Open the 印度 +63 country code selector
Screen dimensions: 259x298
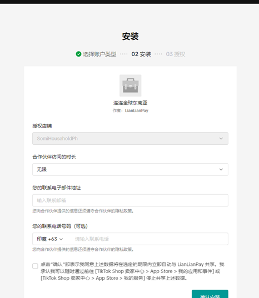(x=50, y=239)
